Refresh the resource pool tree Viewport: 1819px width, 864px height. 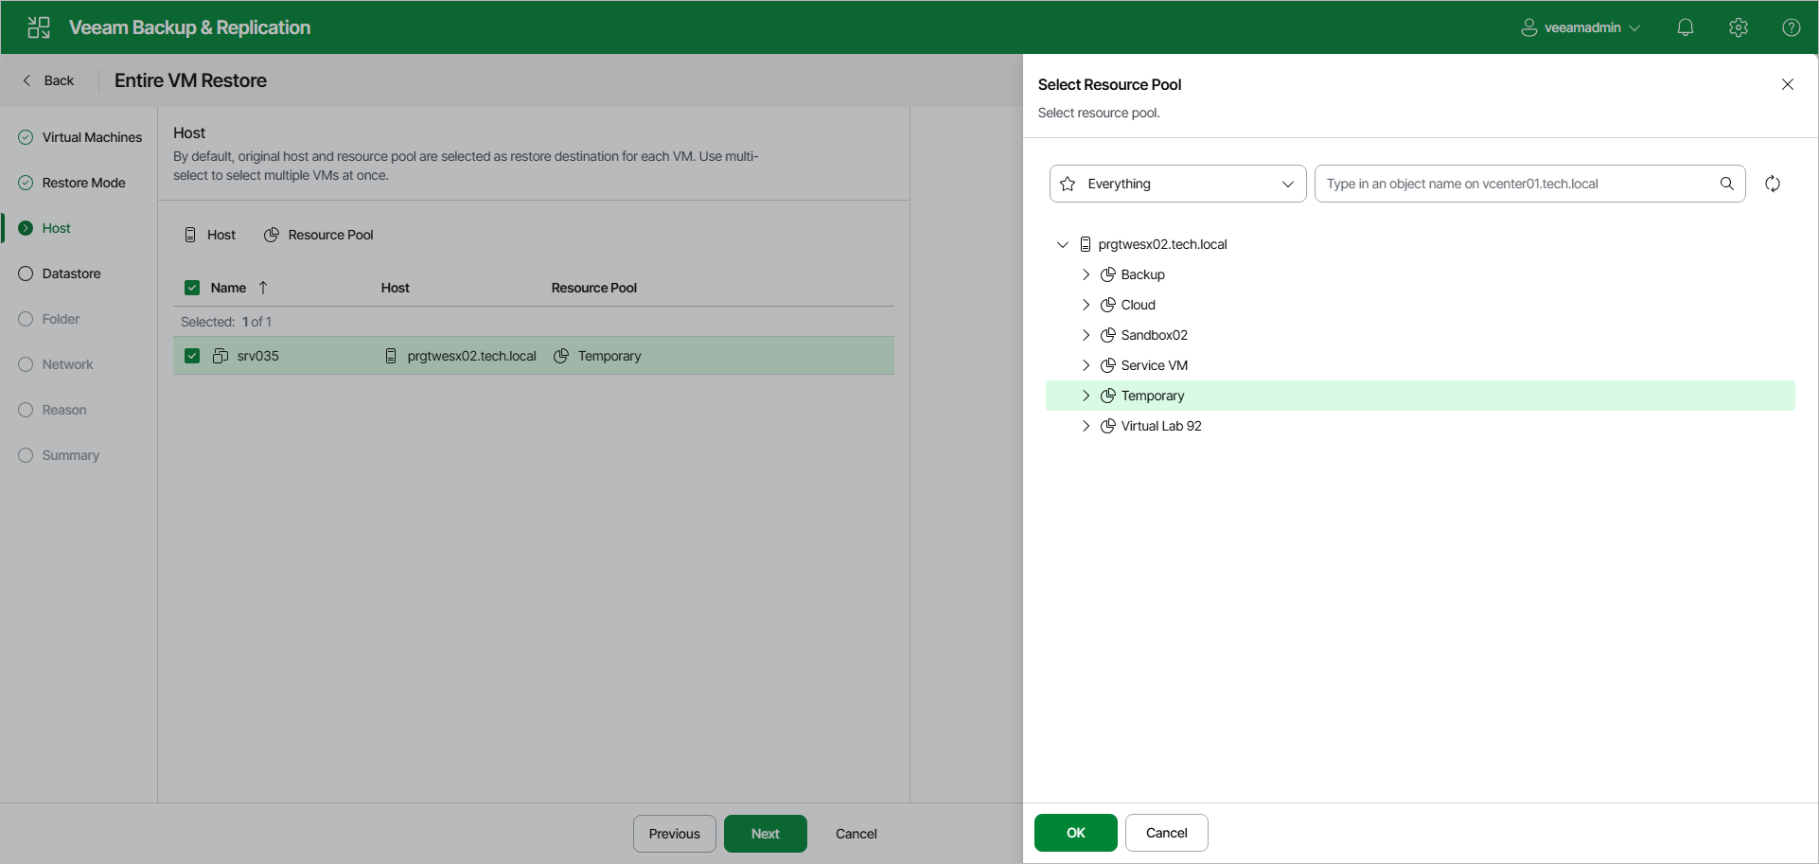click(1773, 184)
